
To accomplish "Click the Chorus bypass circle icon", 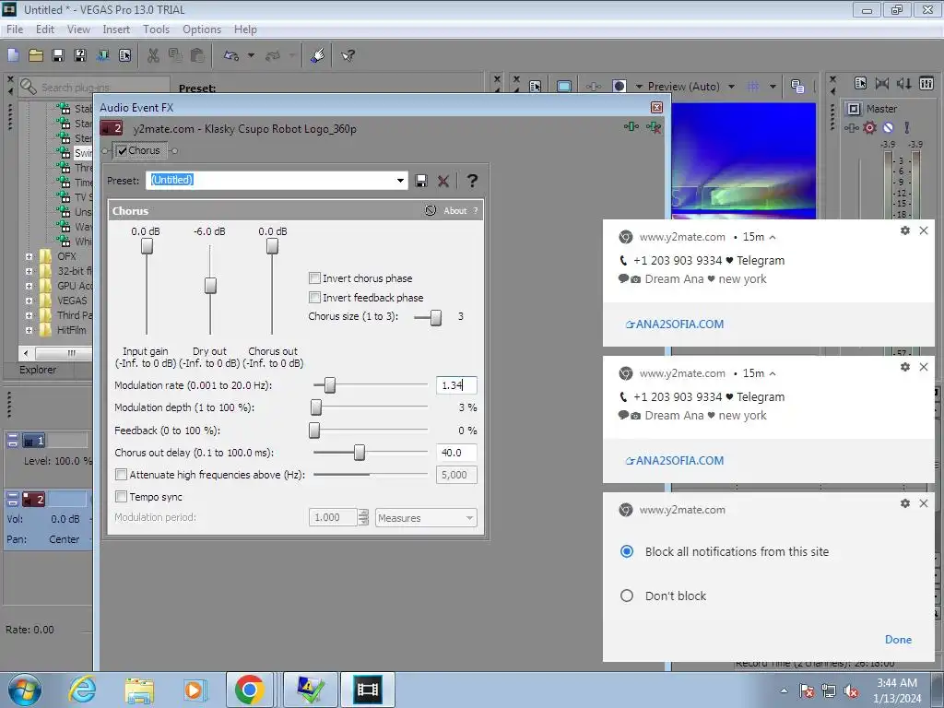I will 430,210.
